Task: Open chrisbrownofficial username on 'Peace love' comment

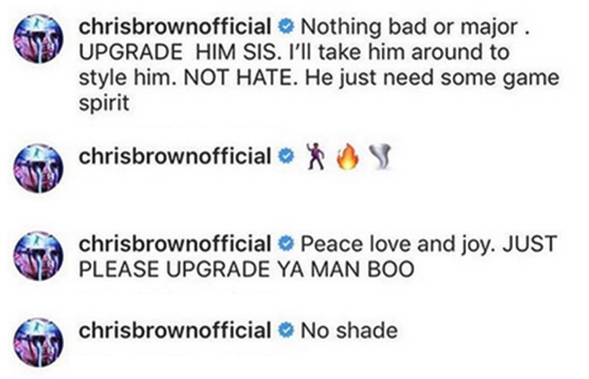Action: (x=175, y=244)
